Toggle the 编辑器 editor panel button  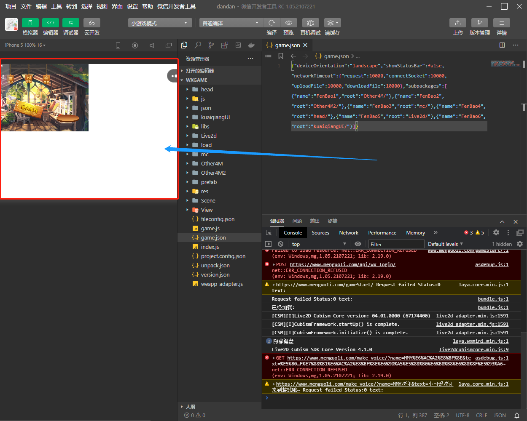click(x=51, y=23)
